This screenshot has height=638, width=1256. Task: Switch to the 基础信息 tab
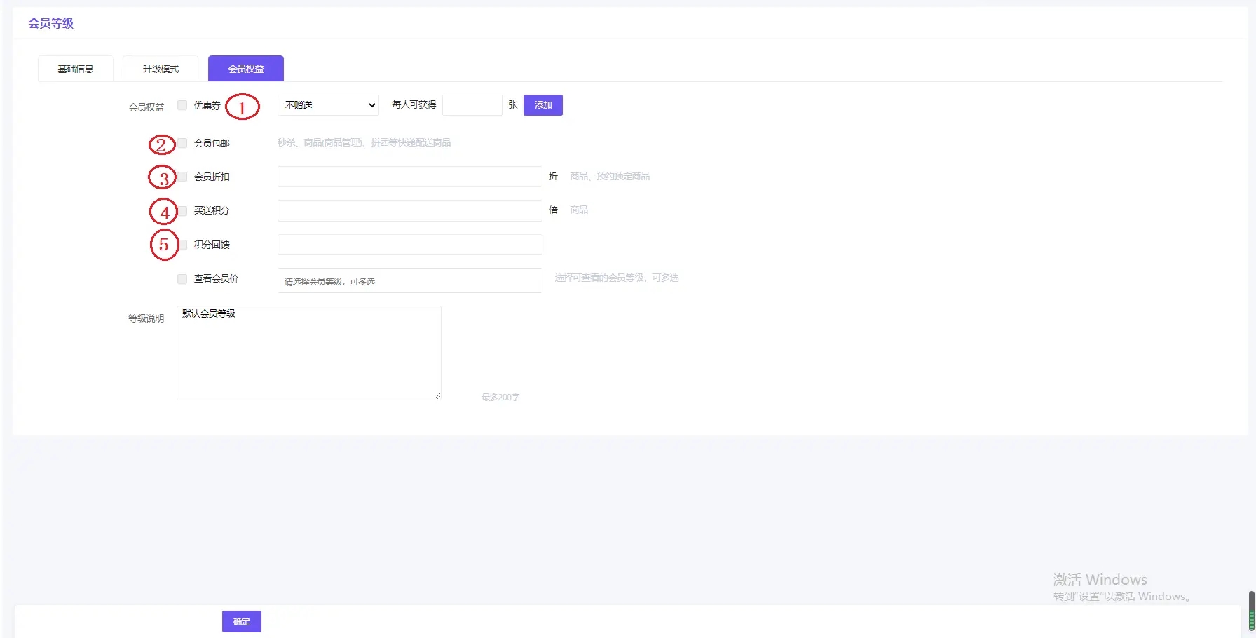pyautogui.click(x=76, y=69)
